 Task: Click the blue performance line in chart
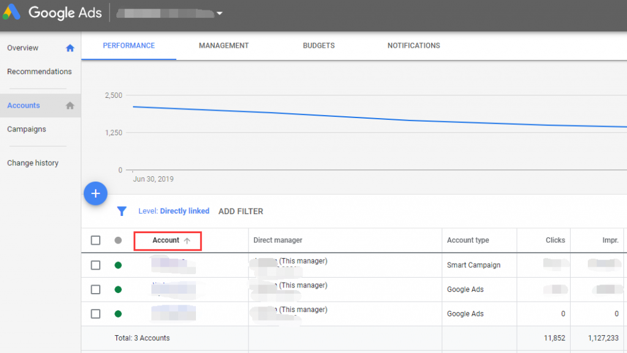coord(380,118)
